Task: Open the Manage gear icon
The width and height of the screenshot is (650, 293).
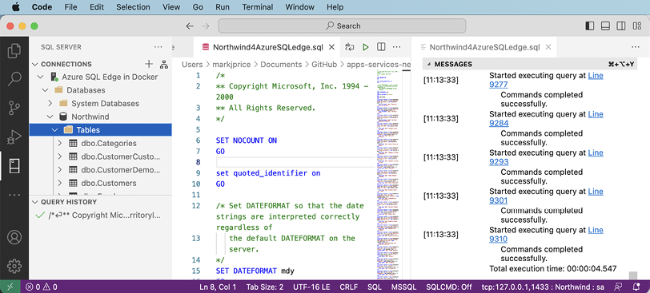Action: pos(14,266)
